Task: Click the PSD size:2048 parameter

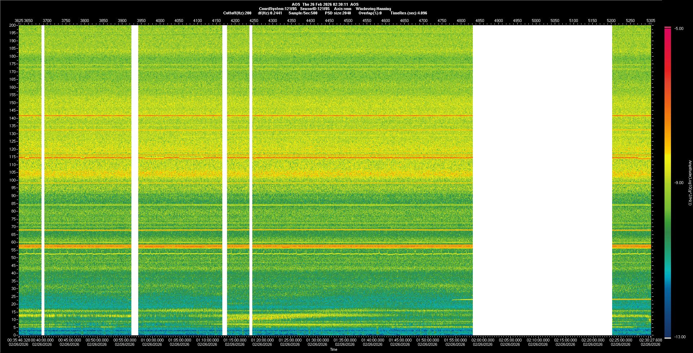Action: point(338,13)
